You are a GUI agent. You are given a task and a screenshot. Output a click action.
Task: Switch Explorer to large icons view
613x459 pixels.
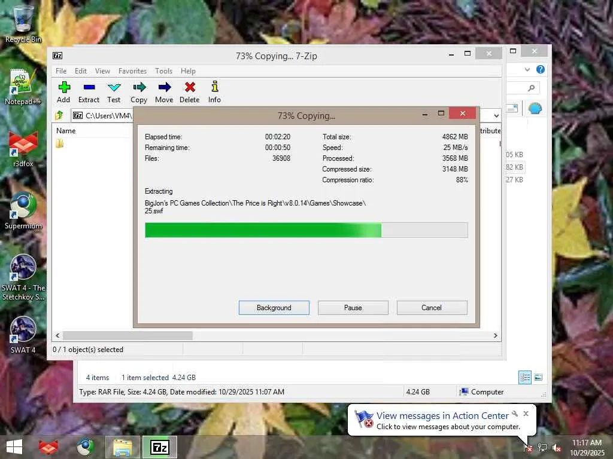coord(538,377)
